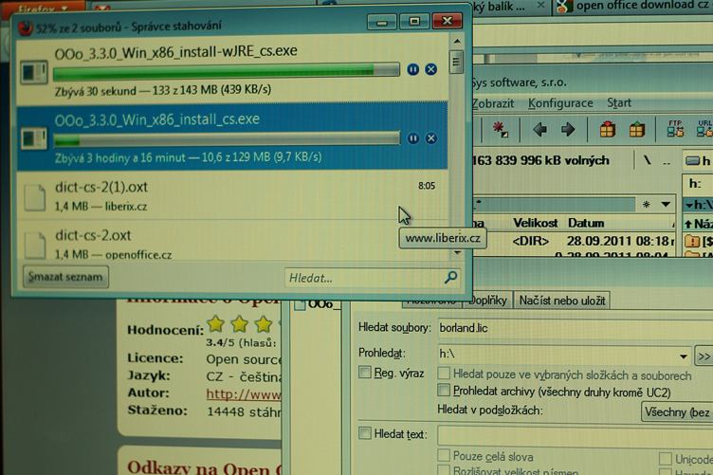
Task: Click the progress bar of wJRE_cs.exe download
Action: (227, 70)
